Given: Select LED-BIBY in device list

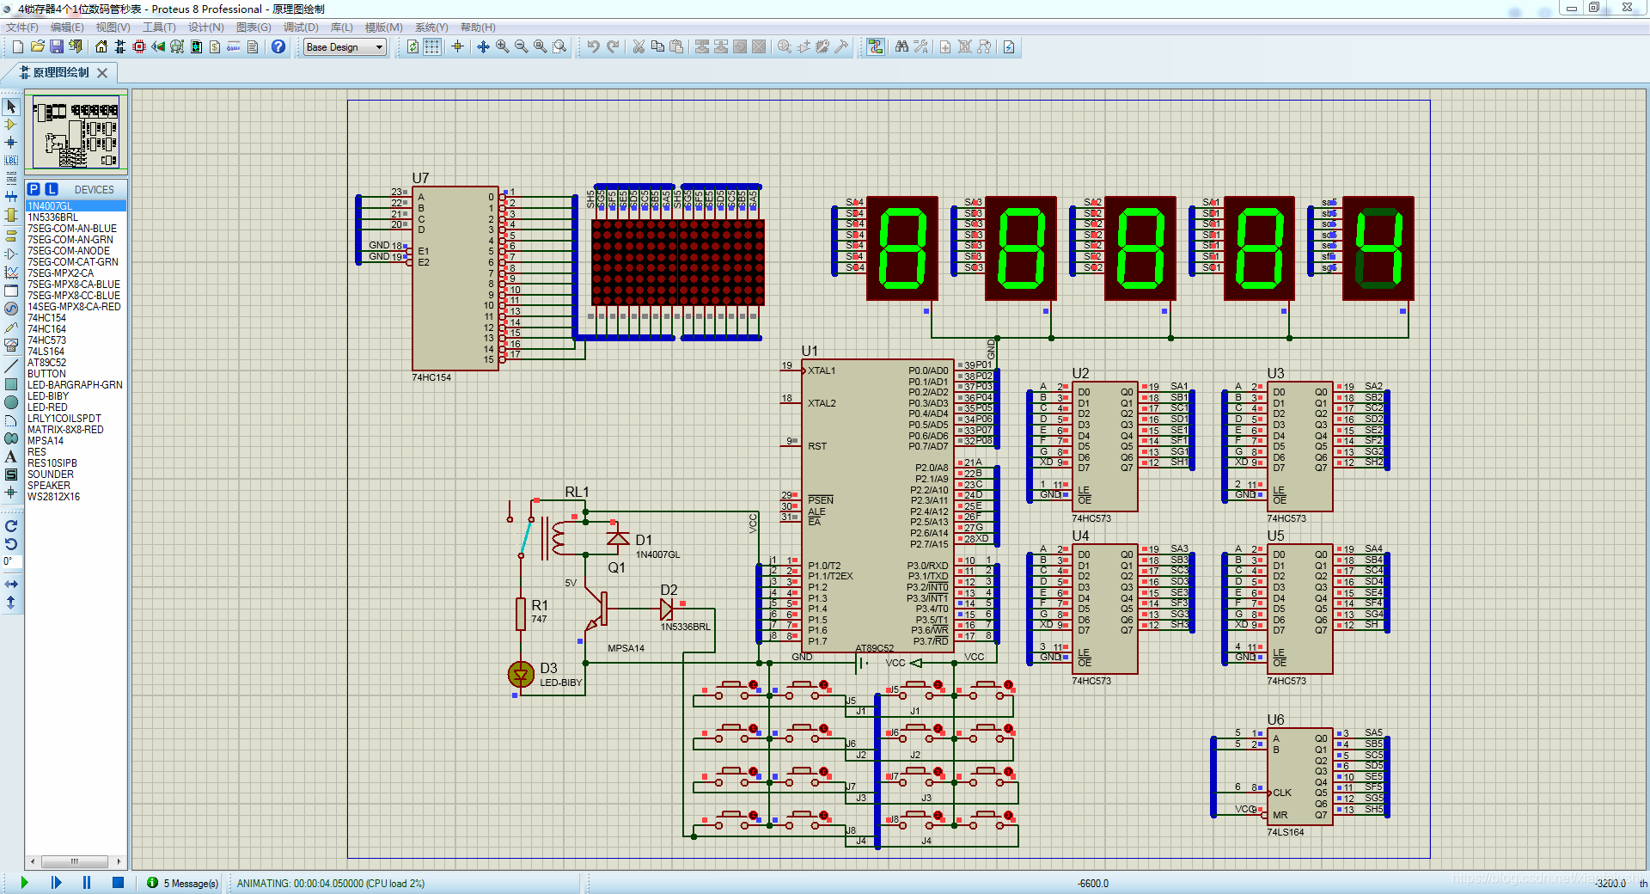Looking at the screenshot, I should click(76, 396).
